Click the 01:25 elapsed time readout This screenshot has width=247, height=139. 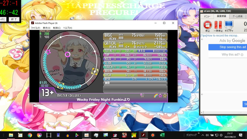(x=43, y=83)
